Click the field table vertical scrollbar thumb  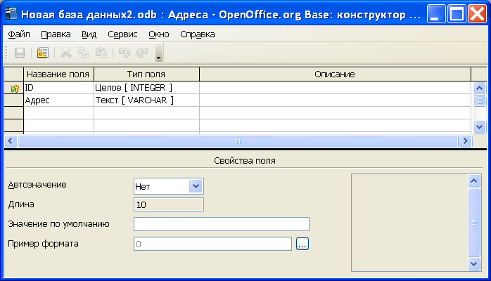pyautogui.click(x=480, y=101)
